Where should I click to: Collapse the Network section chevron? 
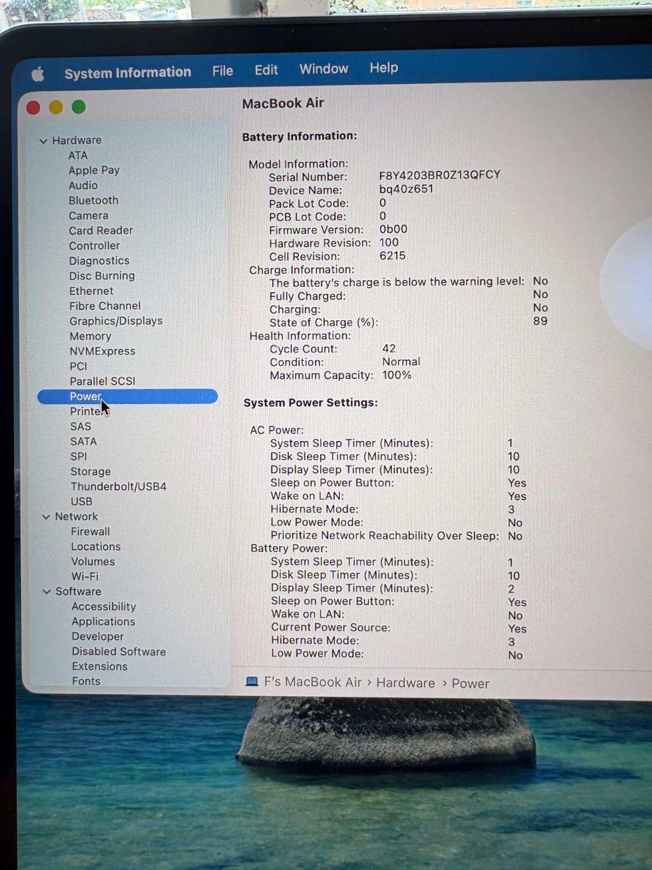46,517
